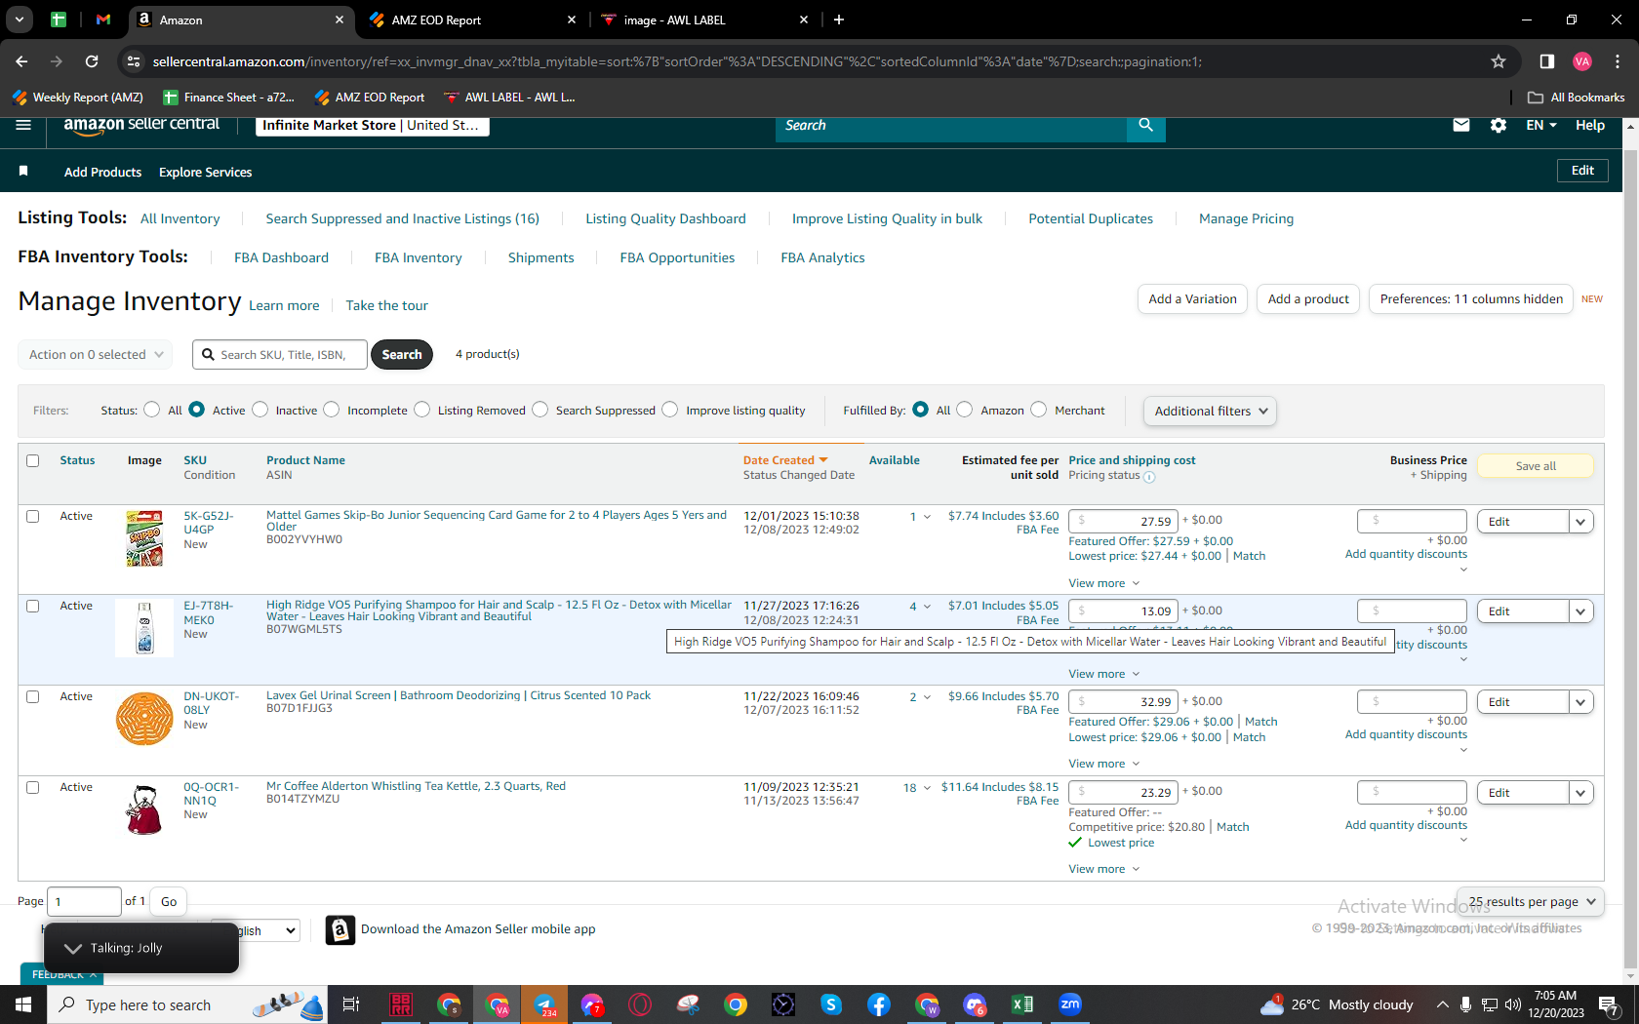1639x1024 pixels.
Task: Switch to the AMZ EOD Report tab
Action: coord(472,20)
